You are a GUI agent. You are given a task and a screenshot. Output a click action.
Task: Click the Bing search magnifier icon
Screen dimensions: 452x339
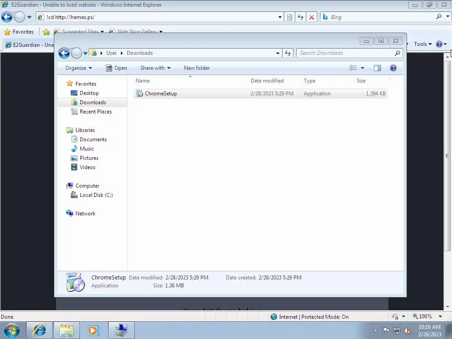(x=439, y=17)
